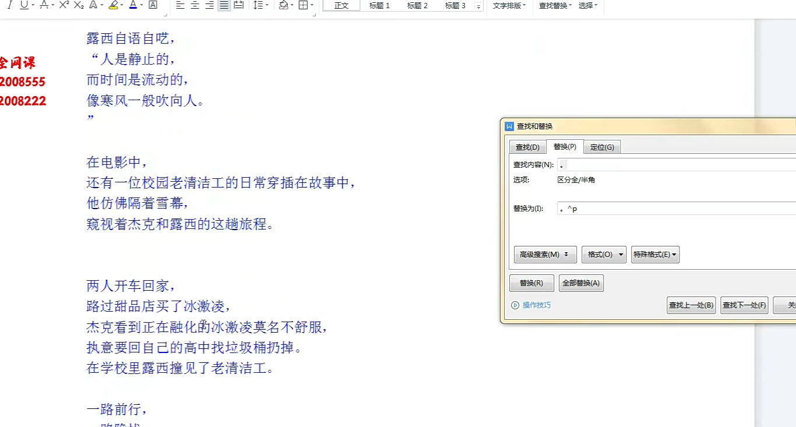
Task: Click the line 他仿佛隔着雪幕，
Action: click(x=138, y=203)
